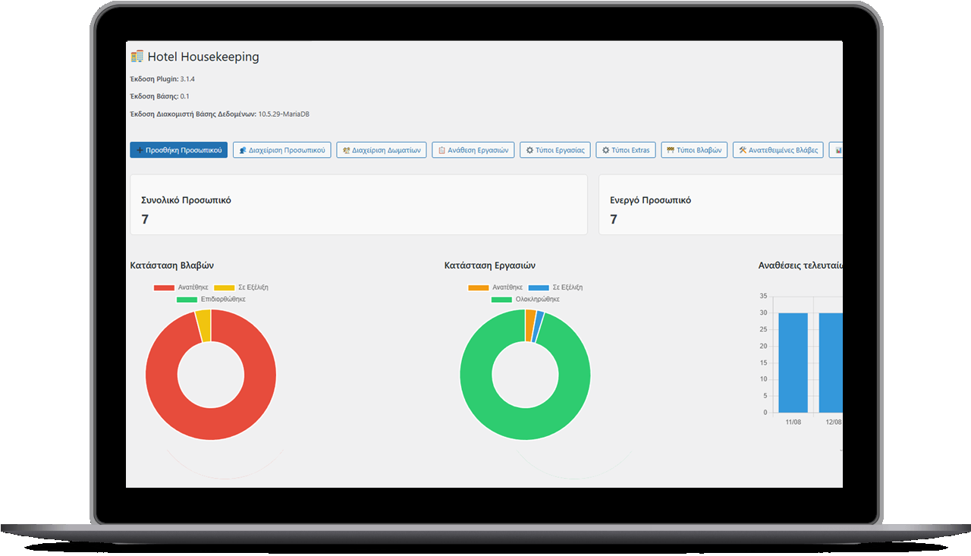Click the 11/08 bar in the assignments chart

[793, 363]
